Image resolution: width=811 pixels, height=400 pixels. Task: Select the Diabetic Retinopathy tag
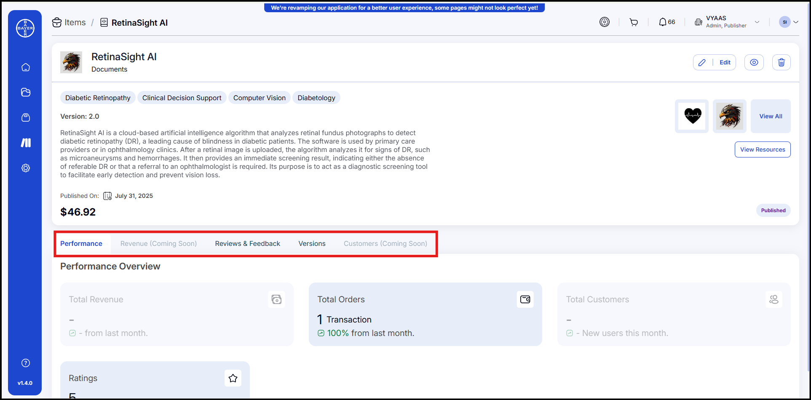pyautogui.click(x=98, y=98)
